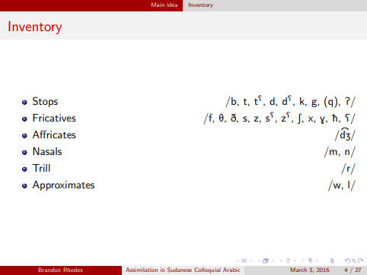Go to previous slide arrow
This screenshot has height=275, width=367.
click(x=237, y=261)
